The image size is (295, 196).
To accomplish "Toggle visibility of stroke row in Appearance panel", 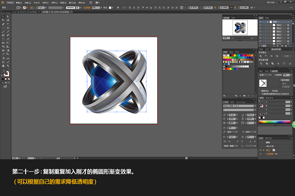I will (x=261, y=150).
